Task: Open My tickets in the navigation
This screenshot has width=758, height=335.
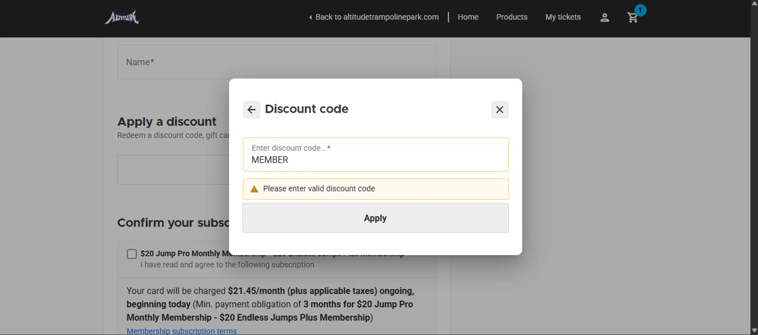Action: (563, 17)
